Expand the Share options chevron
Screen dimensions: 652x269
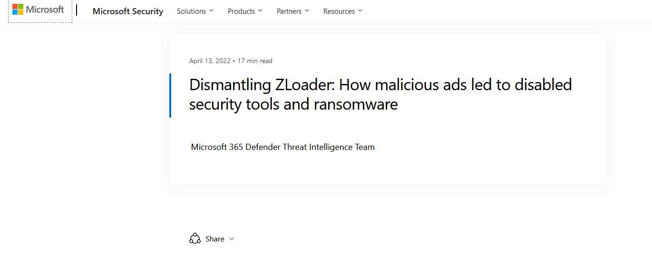tap(232, 239)
